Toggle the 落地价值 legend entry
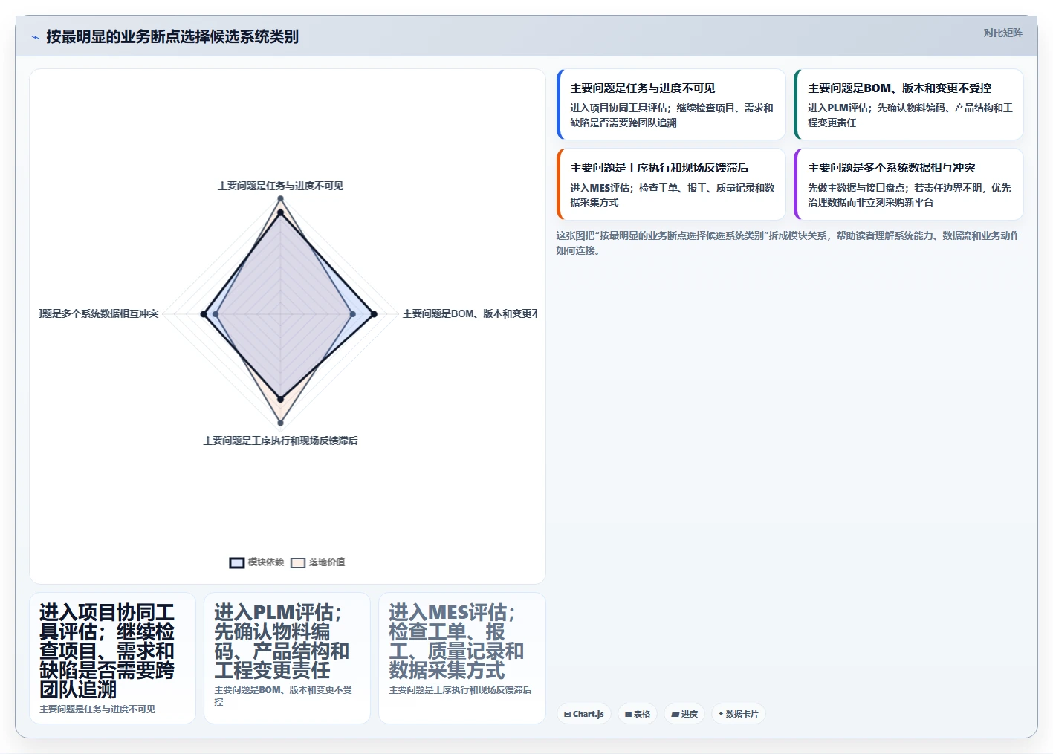Viewport: 1053px width, 754px height. click(x=318, y=562)
